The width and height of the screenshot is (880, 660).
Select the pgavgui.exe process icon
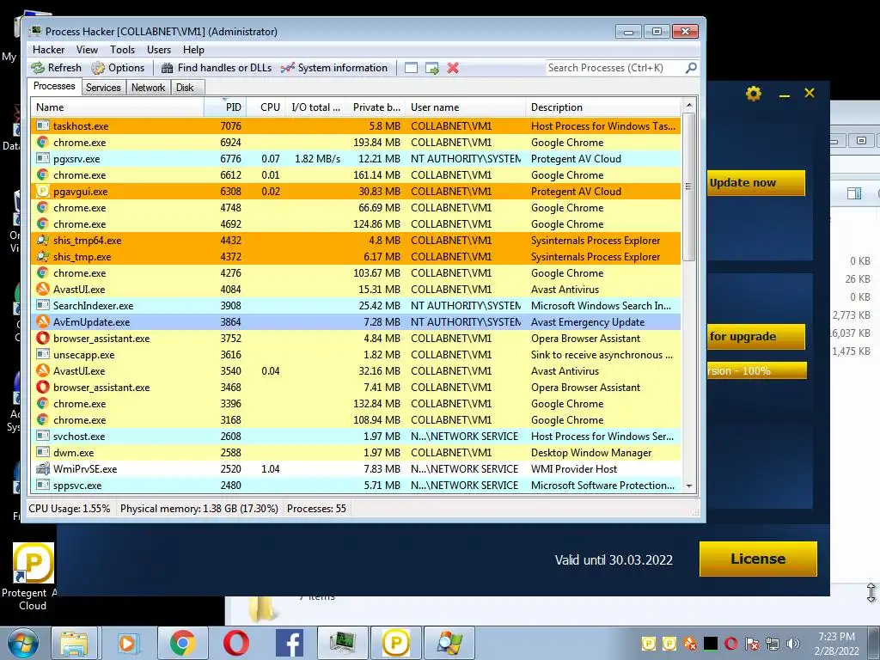43,192
